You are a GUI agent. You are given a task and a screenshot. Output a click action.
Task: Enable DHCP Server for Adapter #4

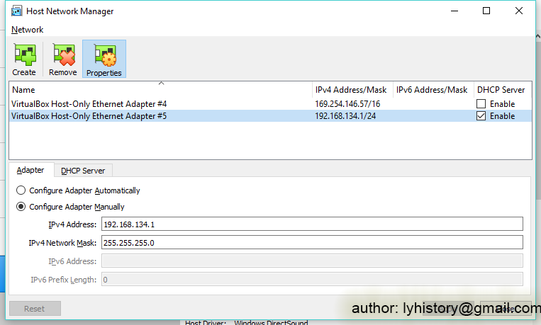[x=481, y=104]
